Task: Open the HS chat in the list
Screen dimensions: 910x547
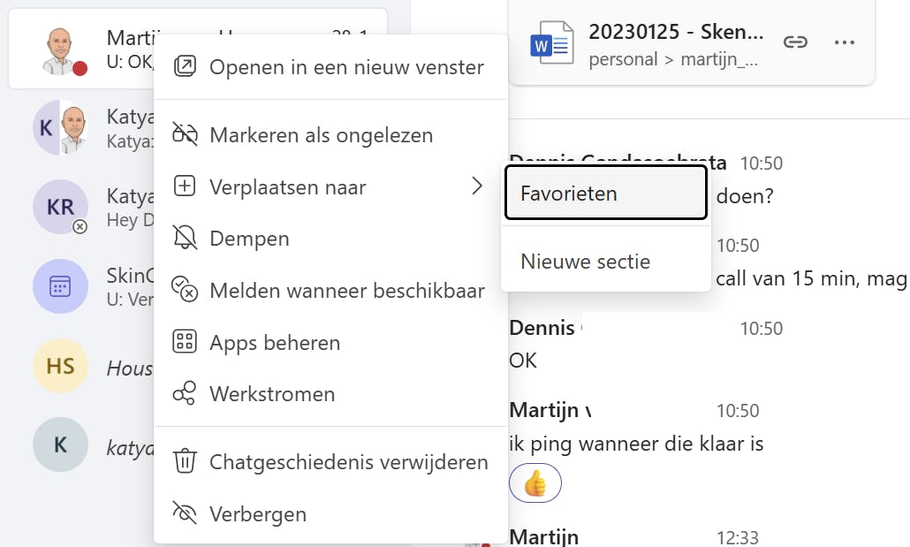Action: pos(60,366)
